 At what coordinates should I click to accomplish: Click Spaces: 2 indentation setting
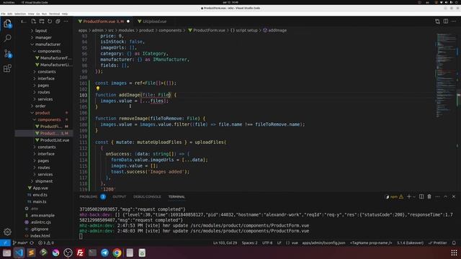pyautogui.click(x=249, y=243)
